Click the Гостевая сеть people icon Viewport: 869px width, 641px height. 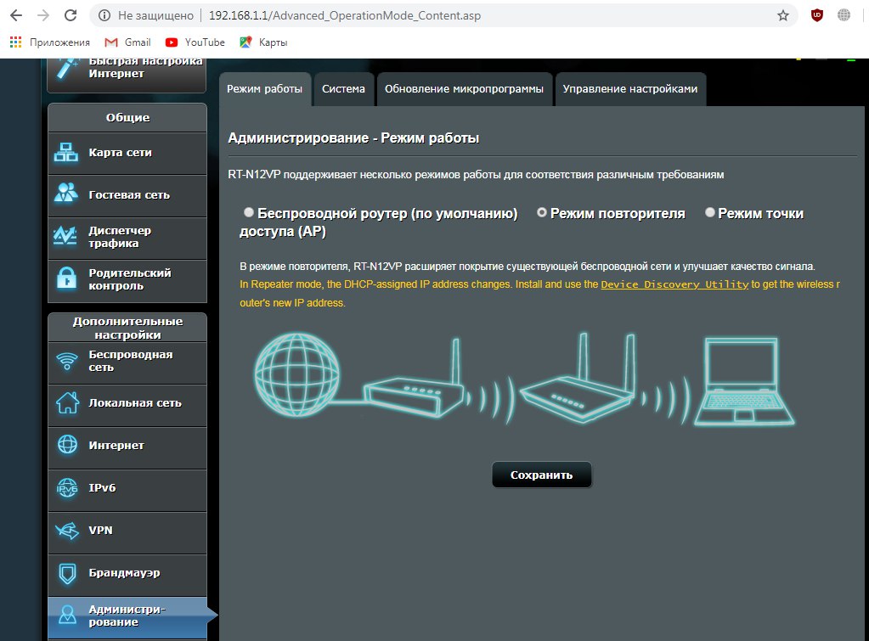(66, 193)
